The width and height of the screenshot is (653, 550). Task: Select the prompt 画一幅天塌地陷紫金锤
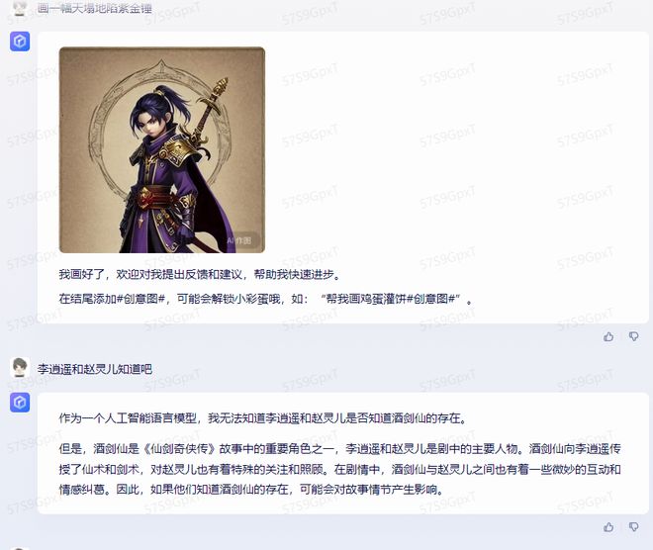pyautogui.click(x=95, y=8)
